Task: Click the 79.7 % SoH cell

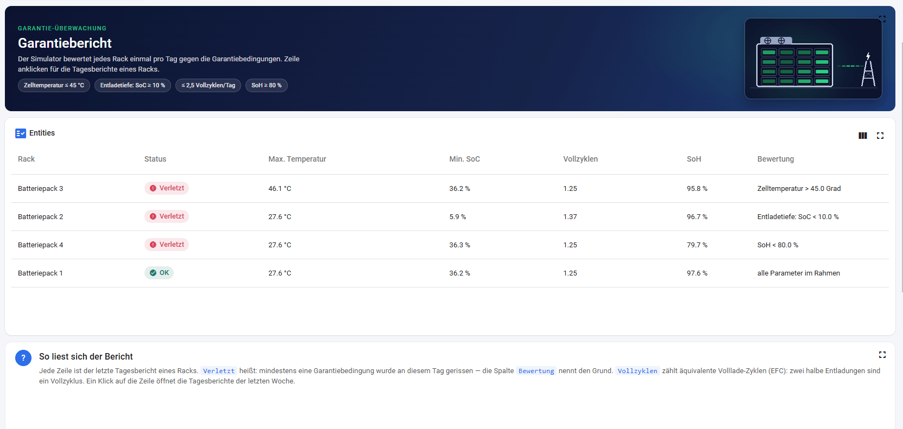Action: coord(697,245)
